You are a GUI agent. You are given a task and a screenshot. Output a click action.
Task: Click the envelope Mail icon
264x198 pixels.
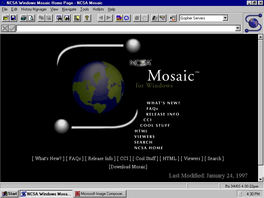[162, 18]
